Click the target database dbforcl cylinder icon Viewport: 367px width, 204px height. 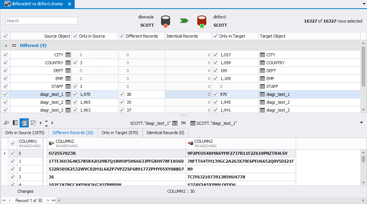(x=202, y=21)
